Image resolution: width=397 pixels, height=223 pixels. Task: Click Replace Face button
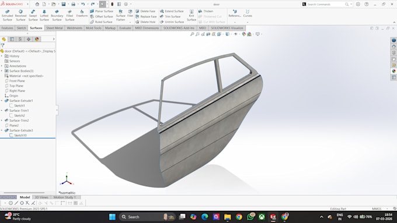click(x=146, y=16)
